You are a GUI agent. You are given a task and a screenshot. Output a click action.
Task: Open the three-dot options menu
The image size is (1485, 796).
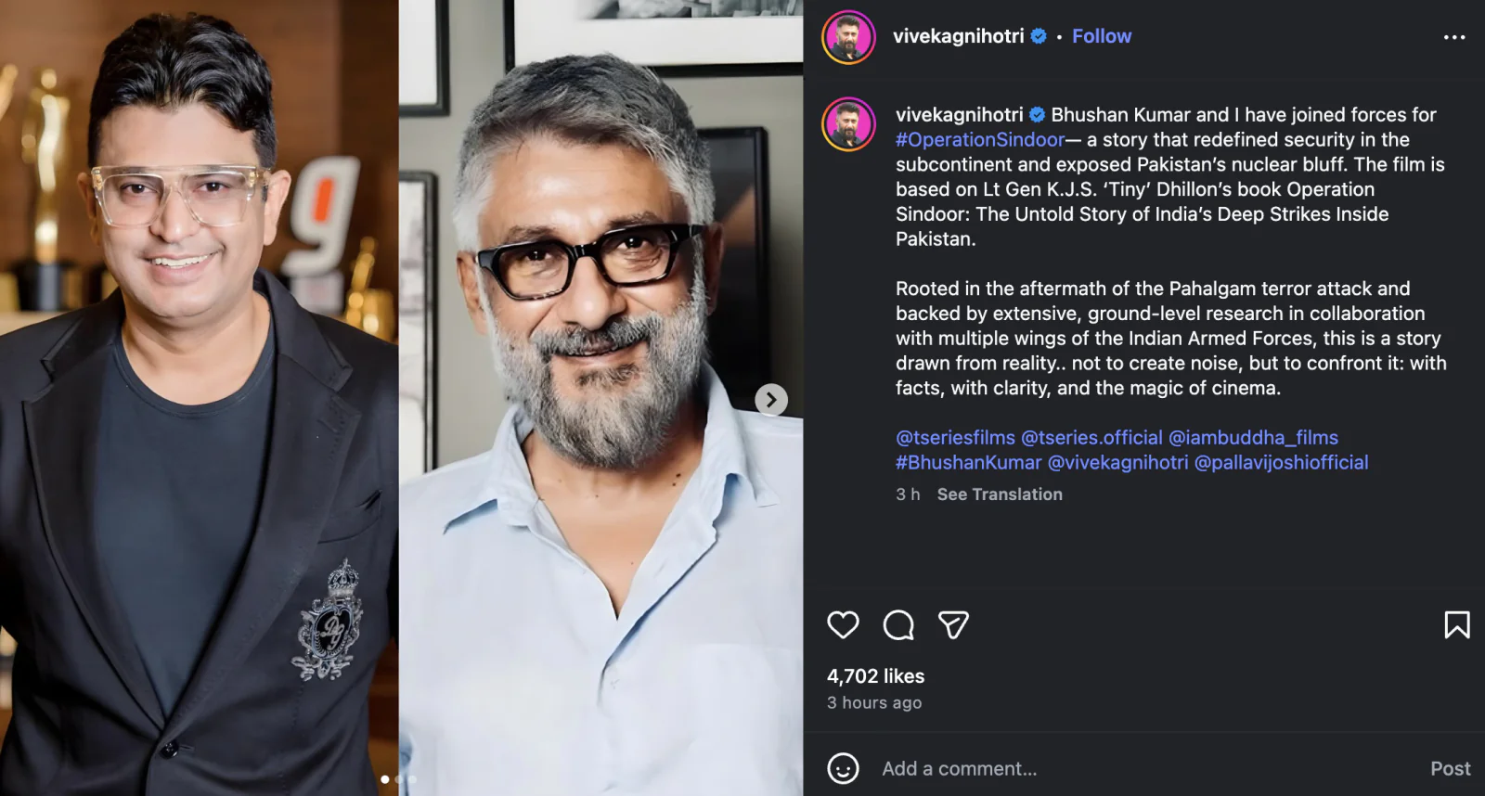pyautogui.click(x=1453, y=36)
